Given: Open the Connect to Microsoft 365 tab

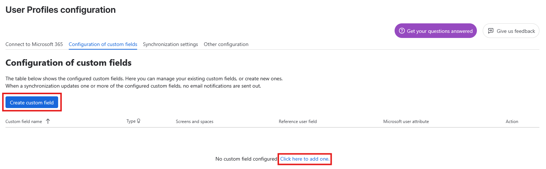Looking at the screenshot, I should click(x=34, y=44).
